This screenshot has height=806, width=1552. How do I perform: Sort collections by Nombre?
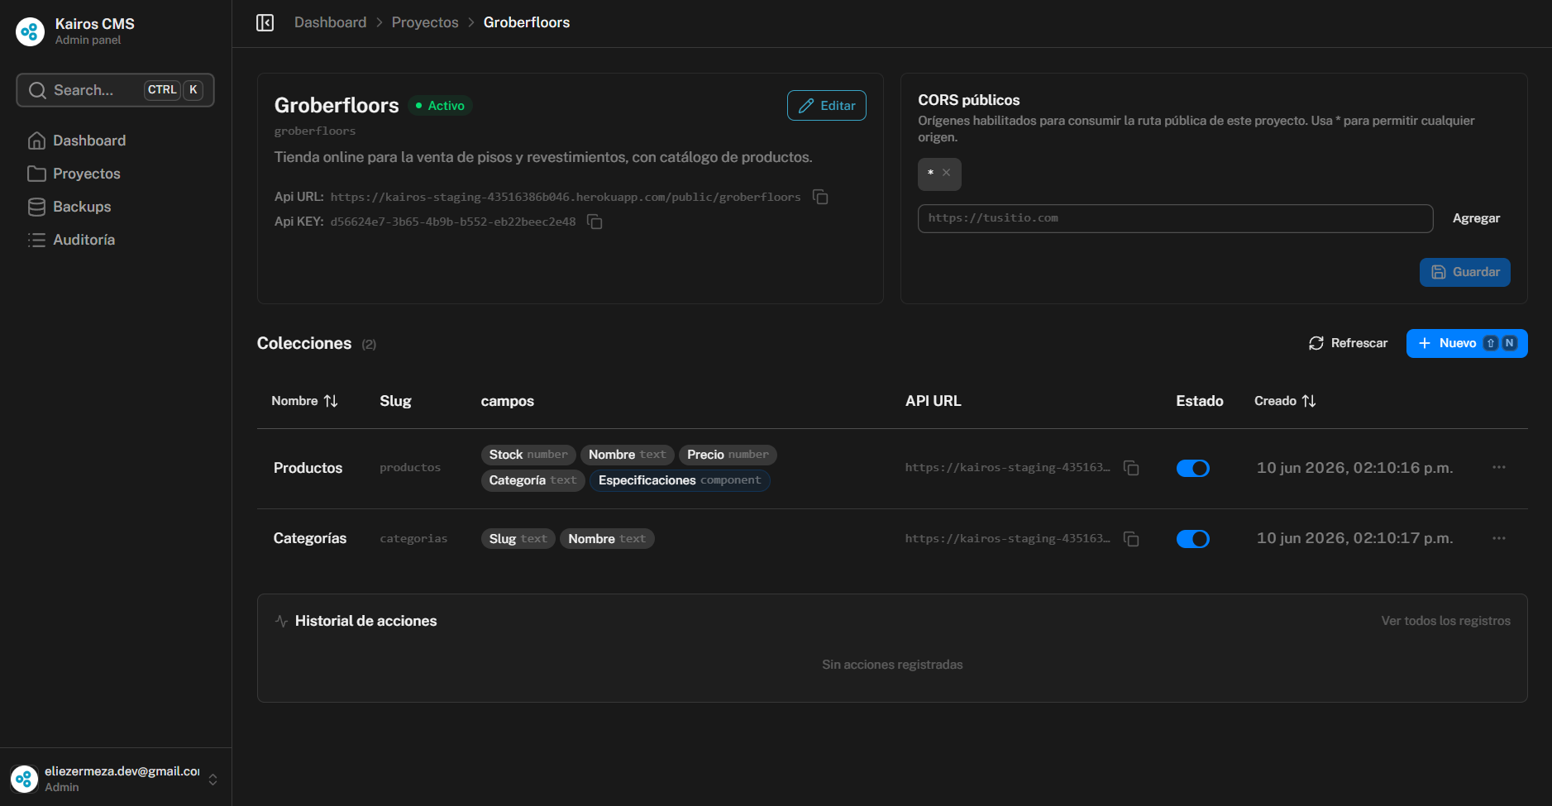[304, 401]
